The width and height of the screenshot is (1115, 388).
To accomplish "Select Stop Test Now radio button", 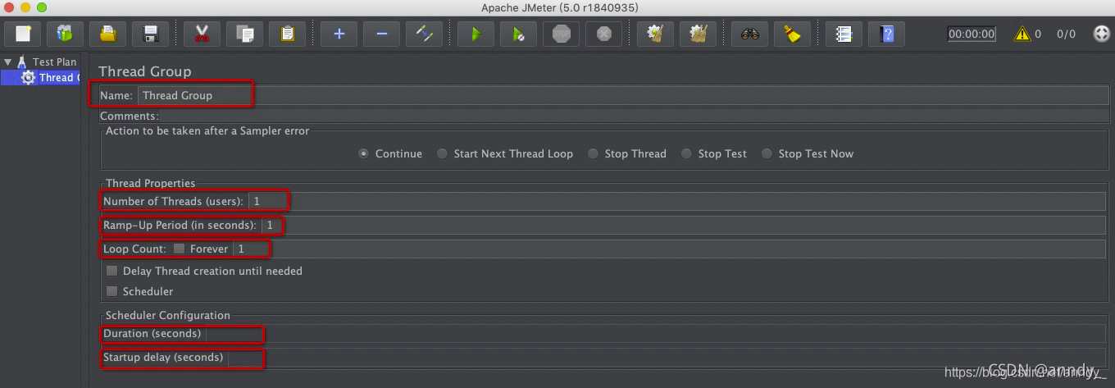I will coord(767,153).
